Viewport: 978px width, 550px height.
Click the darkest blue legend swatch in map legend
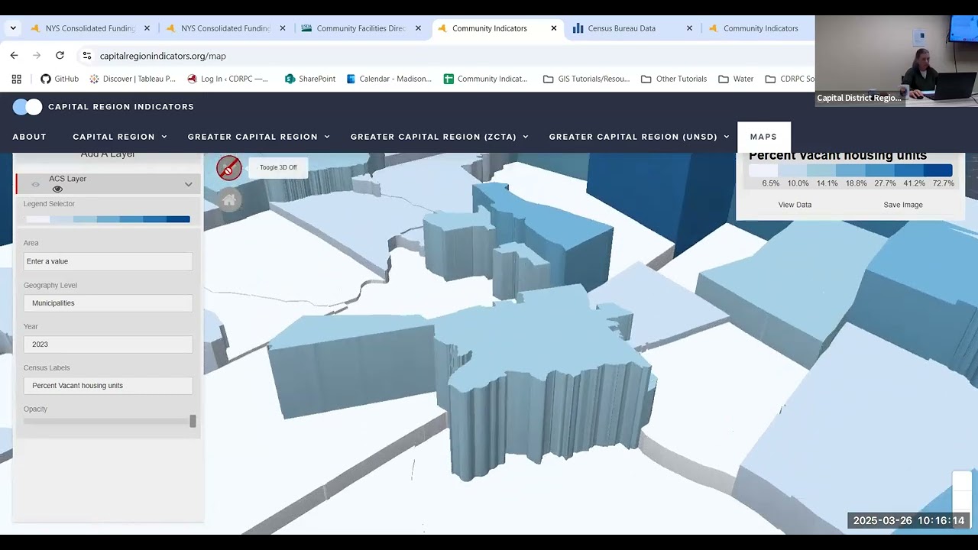(938, 170)
